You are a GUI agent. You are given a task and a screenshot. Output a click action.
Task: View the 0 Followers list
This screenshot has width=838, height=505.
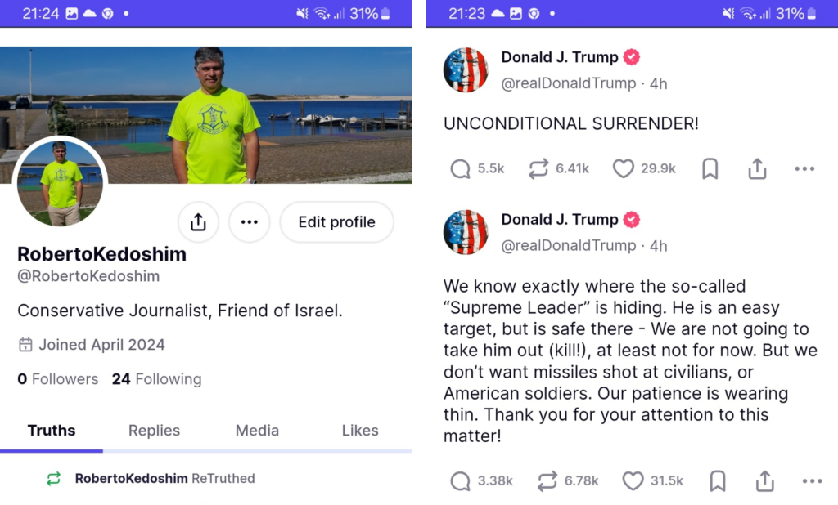tap(57, 379)
